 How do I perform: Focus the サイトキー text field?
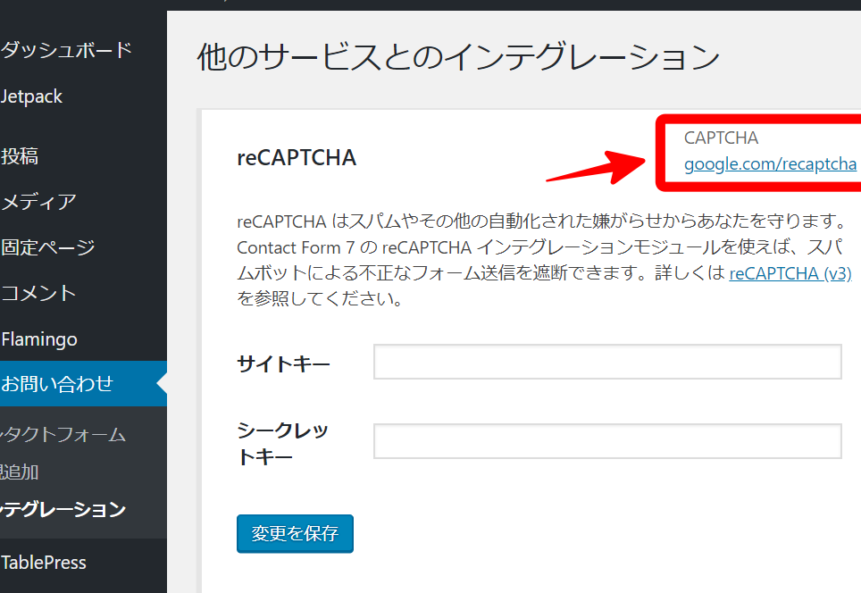[607, 362]
